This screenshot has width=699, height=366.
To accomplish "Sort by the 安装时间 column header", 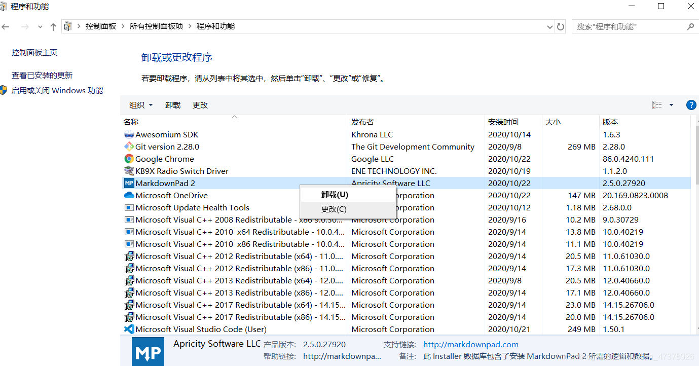I will [513, 122].
